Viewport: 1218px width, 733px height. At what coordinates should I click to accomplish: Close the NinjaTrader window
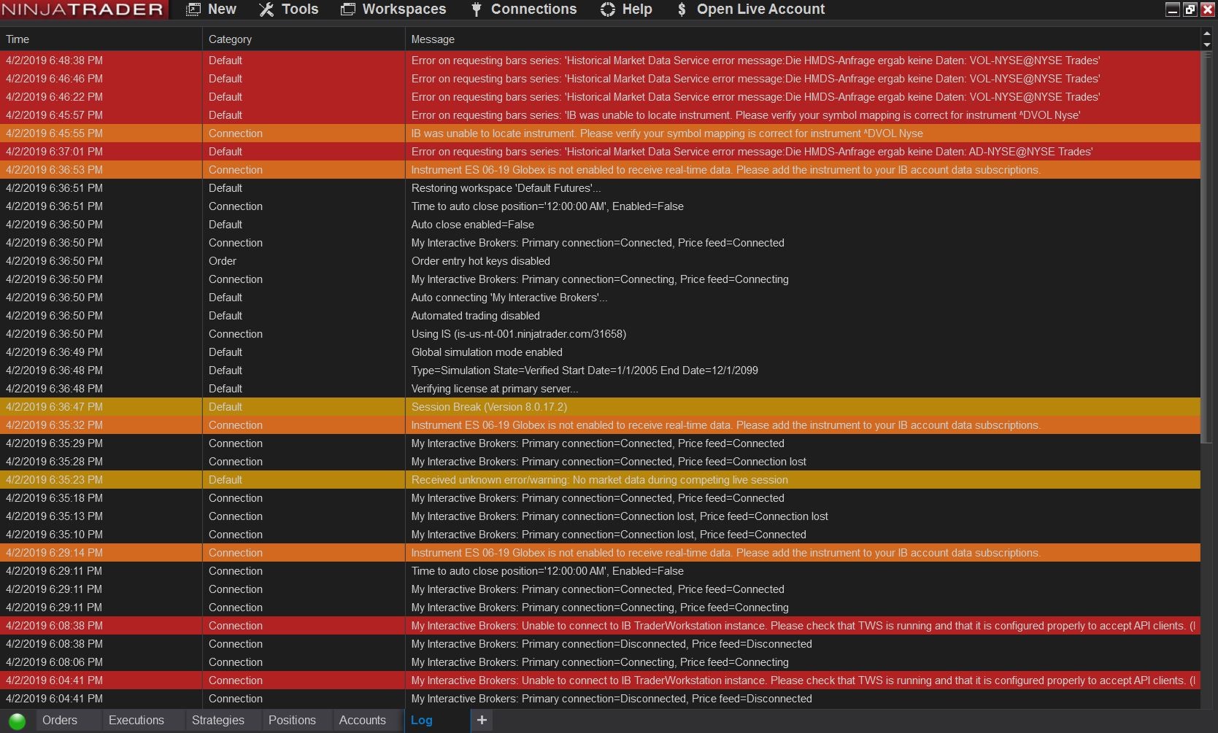point(1208,9)
